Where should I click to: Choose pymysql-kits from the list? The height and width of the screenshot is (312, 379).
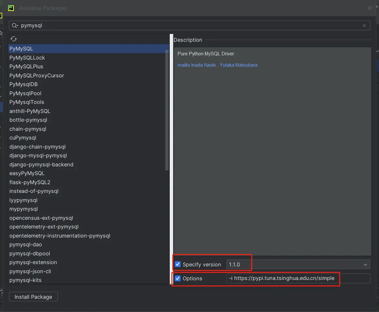tap(89, 280)
